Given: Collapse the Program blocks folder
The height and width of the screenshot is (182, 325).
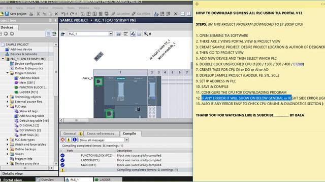Looking at the screenshot, I should [x=8, y=73].
